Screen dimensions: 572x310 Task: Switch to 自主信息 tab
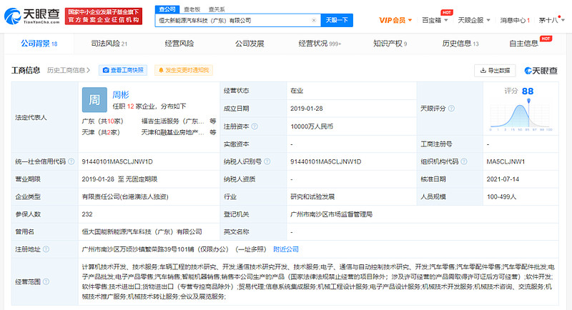coord(524,44)
